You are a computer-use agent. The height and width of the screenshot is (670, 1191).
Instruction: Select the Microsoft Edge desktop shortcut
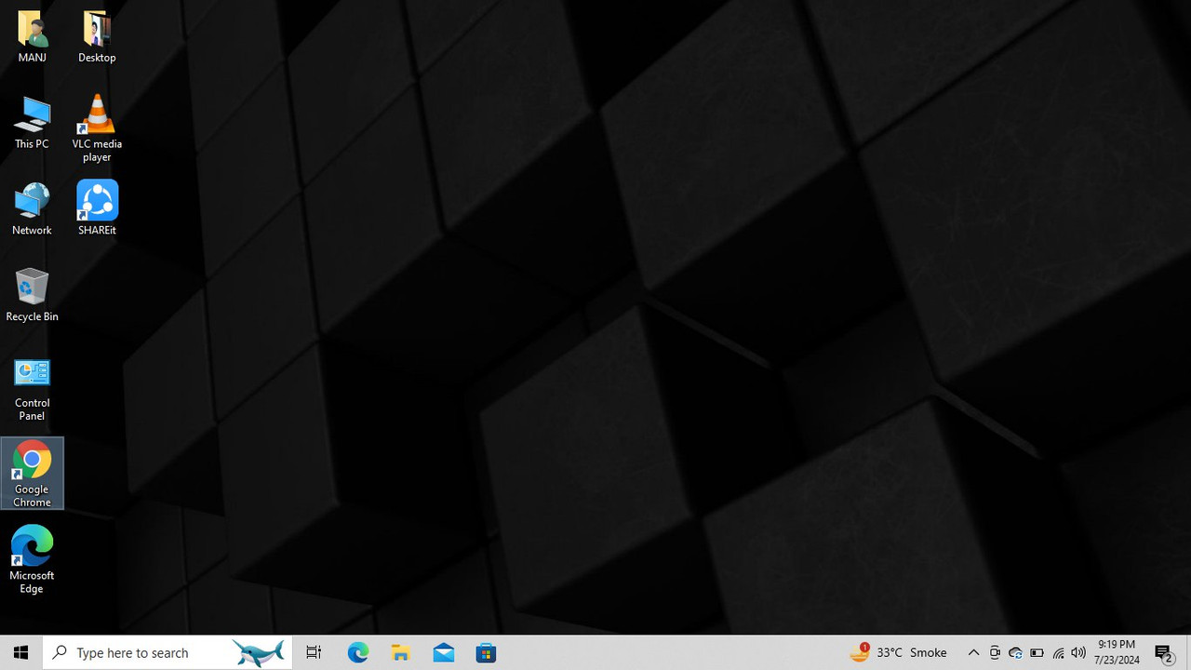tap(32, 560)
